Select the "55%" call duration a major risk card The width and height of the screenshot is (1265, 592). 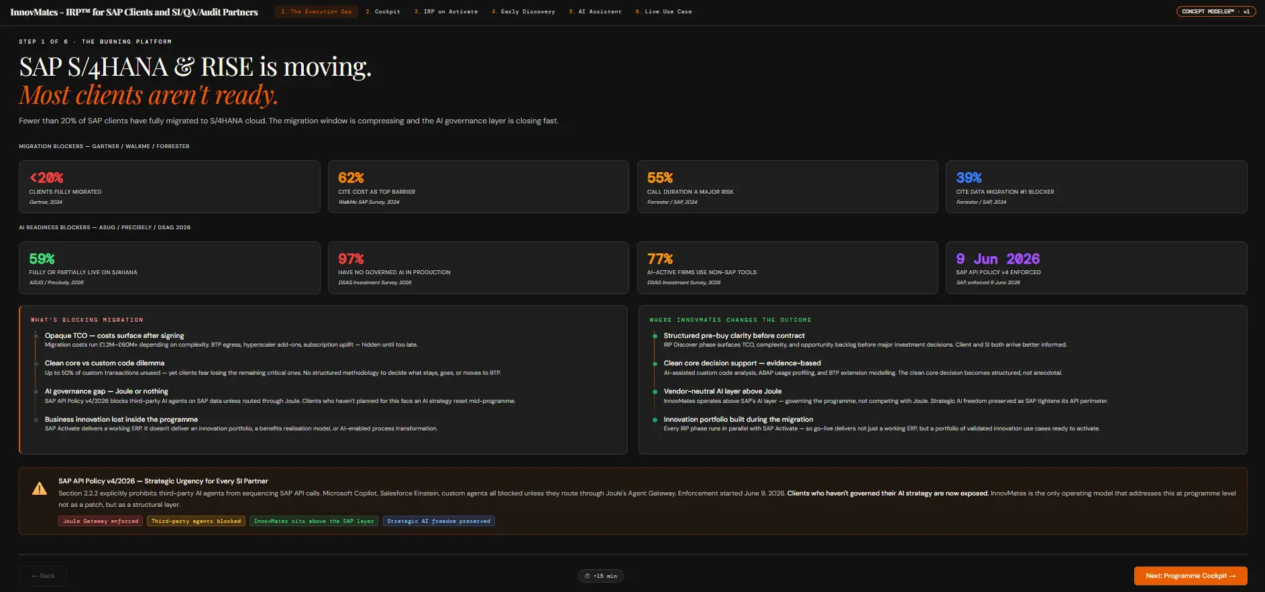click(x=787, y=186)
